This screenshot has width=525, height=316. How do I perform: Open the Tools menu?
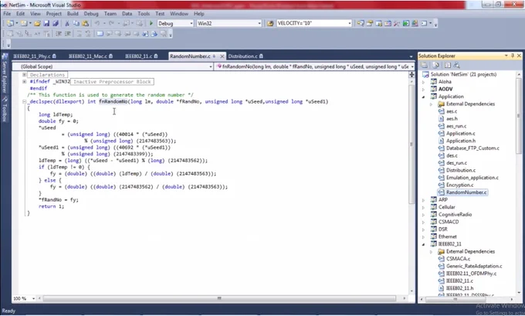pyautogui.click(x=144, y=14)
